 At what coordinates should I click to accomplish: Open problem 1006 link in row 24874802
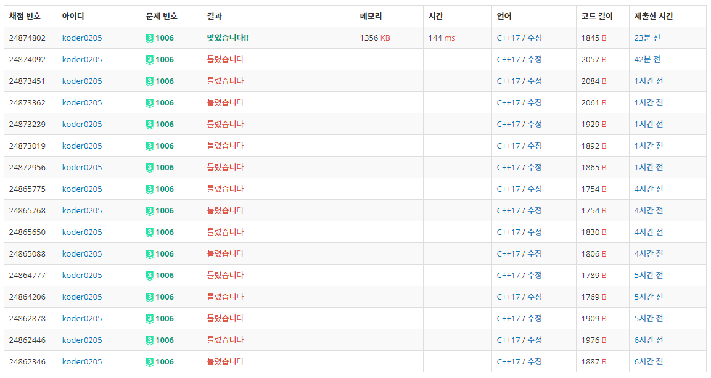[x=165, y=38]
